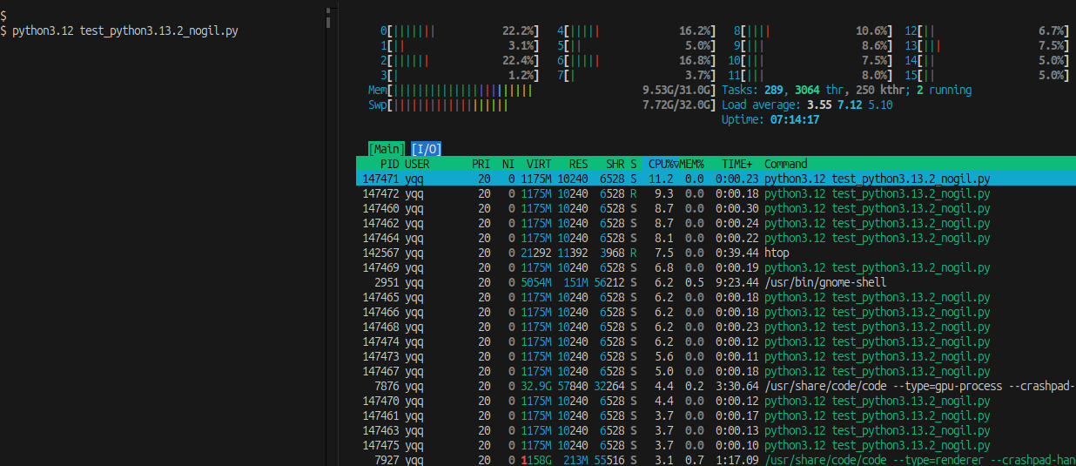Click the CPU 9 meter showing 8.6%
Screen dimensions: 1076x466
[814, 45]
